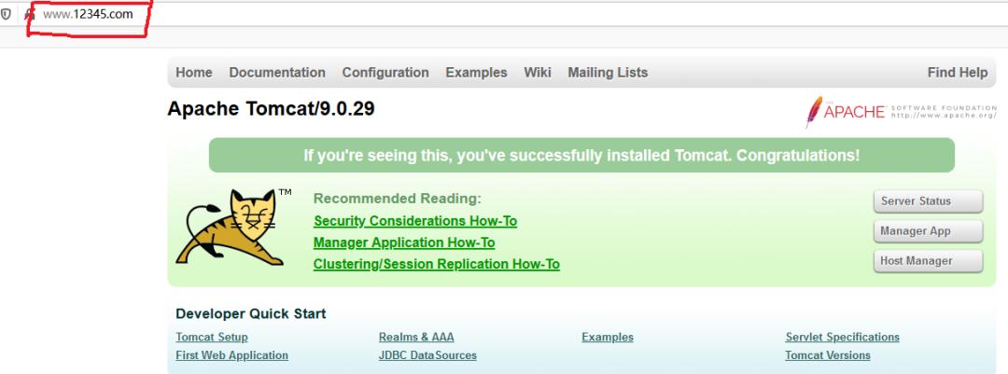Open the Examples quick start link
The height and width of the screenshot is (374, 1008).
point(608,338)
